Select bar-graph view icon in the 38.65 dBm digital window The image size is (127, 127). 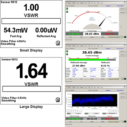[123, 79]
